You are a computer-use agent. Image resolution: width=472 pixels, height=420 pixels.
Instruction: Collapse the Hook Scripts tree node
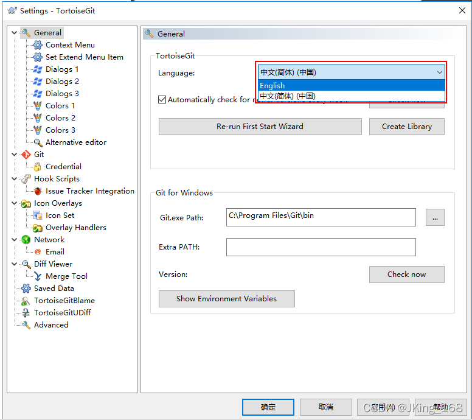[14, 179]
